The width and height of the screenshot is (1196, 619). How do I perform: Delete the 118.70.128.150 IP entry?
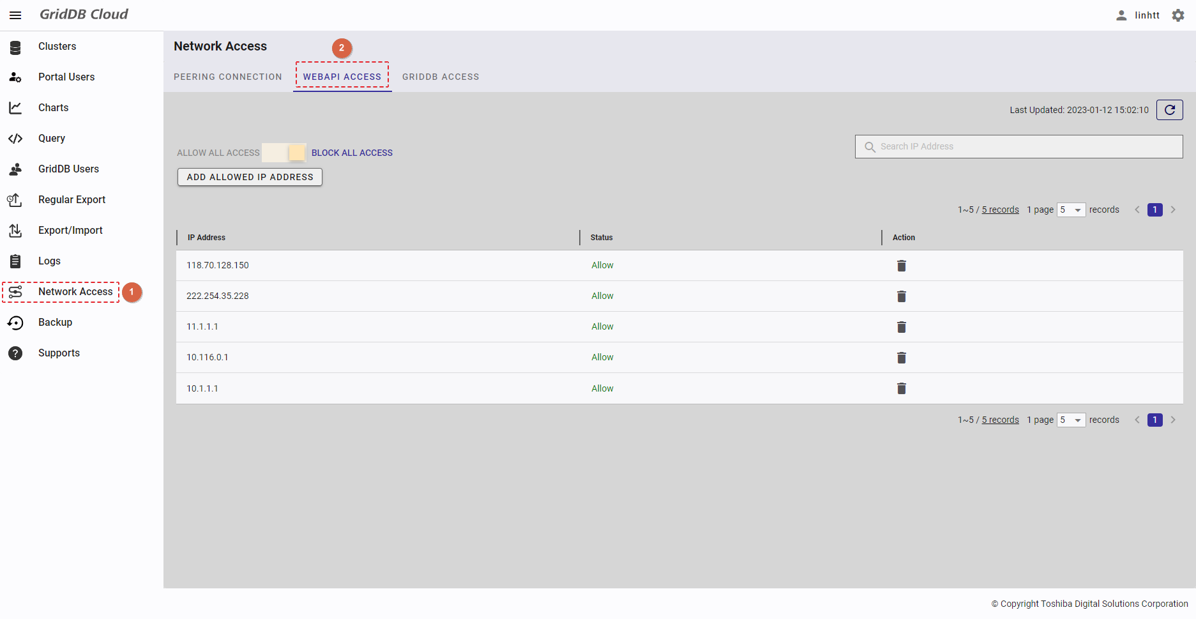pos(901,266)
